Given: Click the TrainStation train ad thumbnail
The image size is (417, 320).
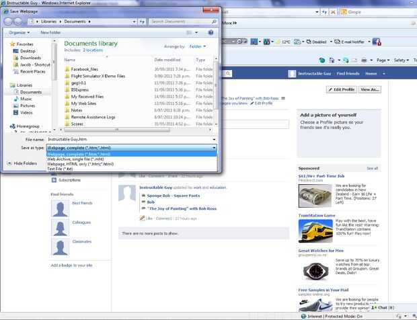Looking at the screenshot, I should coord(315,231).
